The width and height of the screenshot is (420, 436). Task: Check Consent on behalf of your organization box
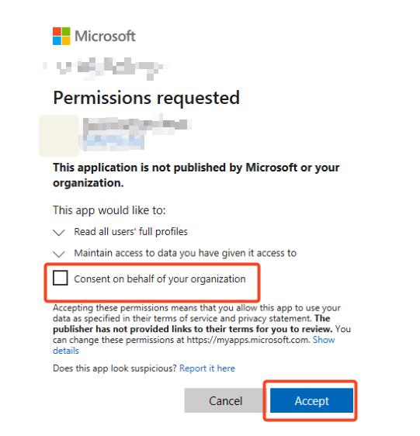(x=61, y=278)
